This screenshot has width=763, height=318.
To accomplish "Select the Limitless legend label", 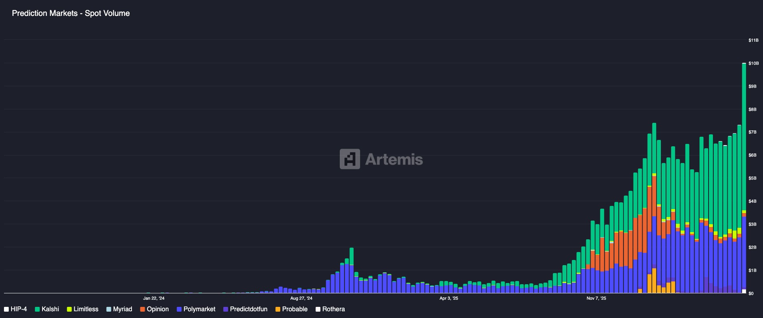I will (x=86, y=309).
